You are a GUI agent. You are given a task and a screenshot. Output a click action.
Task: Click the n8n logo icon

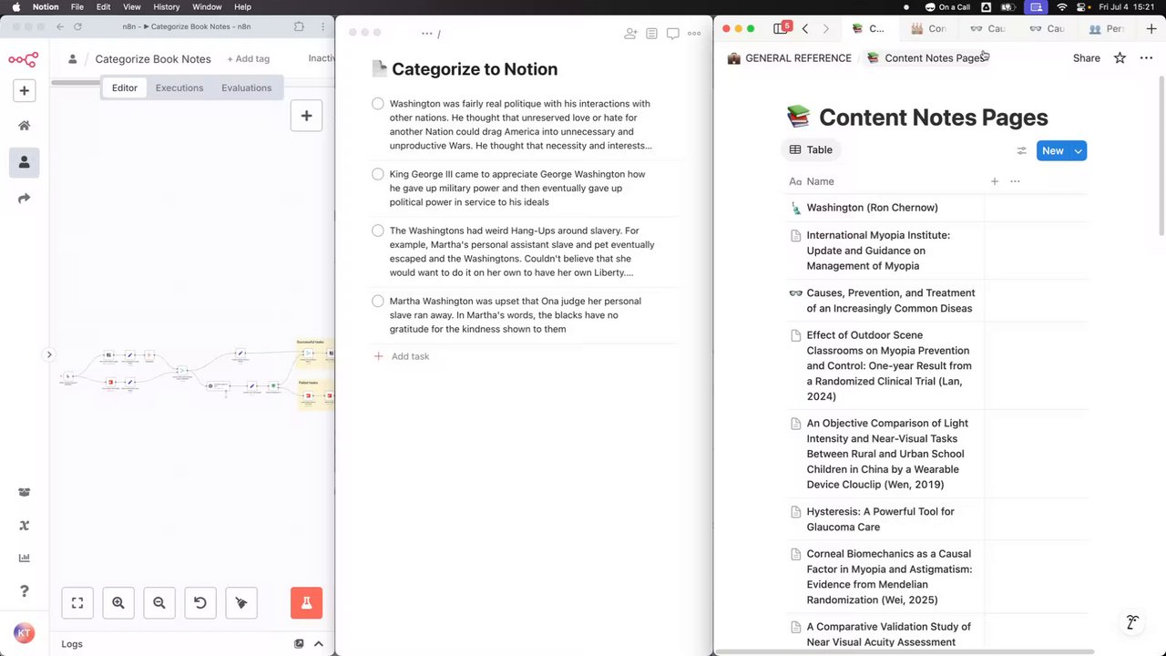24,60
